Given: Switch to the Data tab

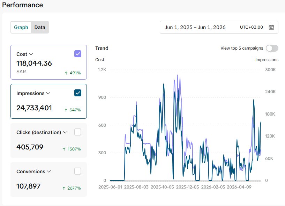Looking at the screenshot, I should [40, 27].
